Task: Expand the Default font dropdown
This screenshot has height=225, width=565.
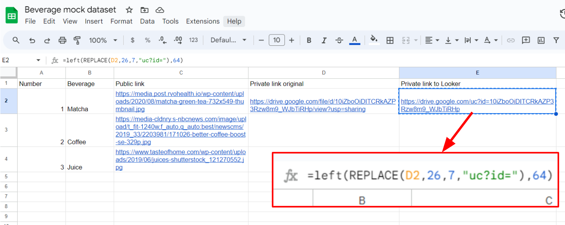Action: tap(228, 40)
